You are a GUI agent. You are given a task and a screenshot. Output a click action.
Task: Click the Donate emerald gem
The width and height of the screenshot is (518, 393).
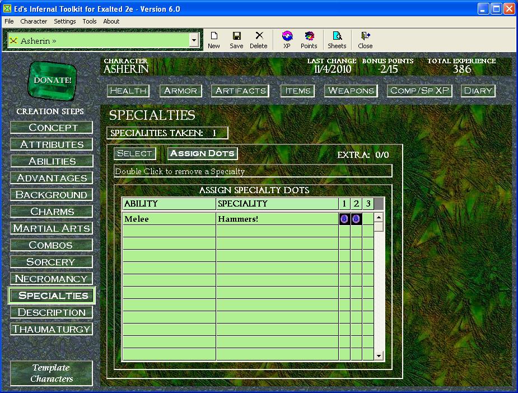point(53,80)
